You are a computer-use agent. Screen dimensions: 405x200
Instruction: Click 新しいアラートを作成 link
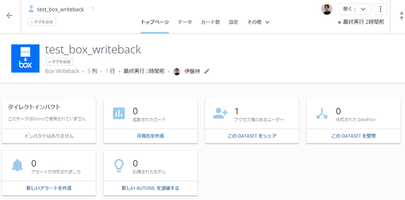(49, 188)
